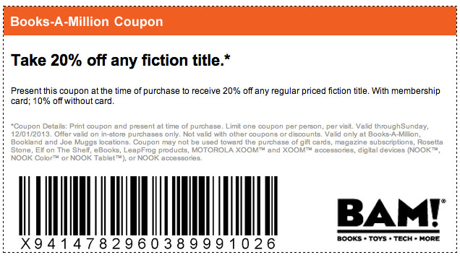Click the orange header banner
Image resolution: width=460 pixels, height=260 pixels.
point(230,22)
